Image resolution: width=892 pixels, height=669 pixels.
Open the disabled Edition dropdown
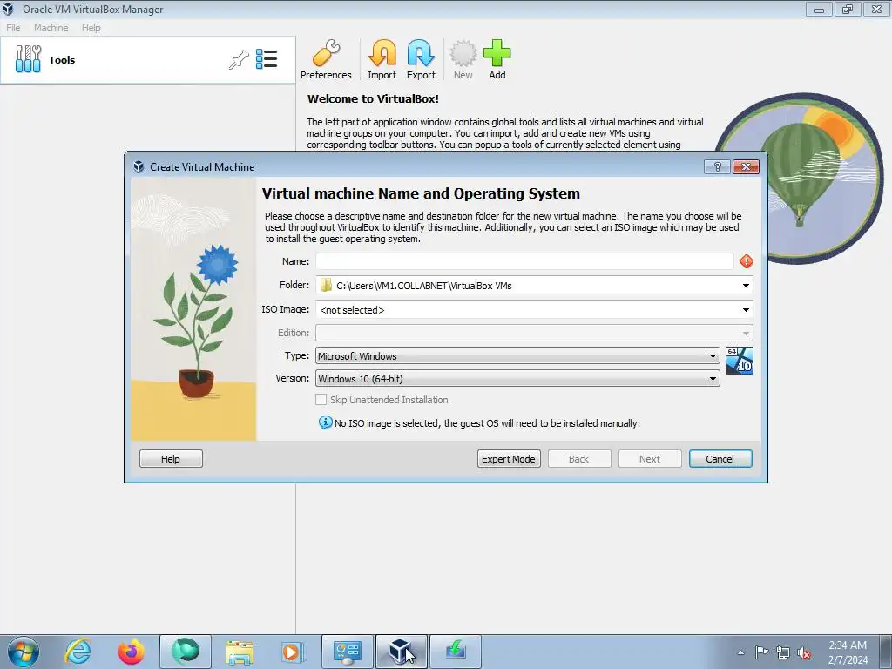(534, 333)
